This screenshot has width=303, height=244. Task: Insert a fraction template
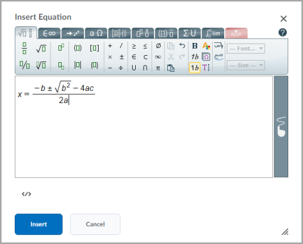point(24,48)
